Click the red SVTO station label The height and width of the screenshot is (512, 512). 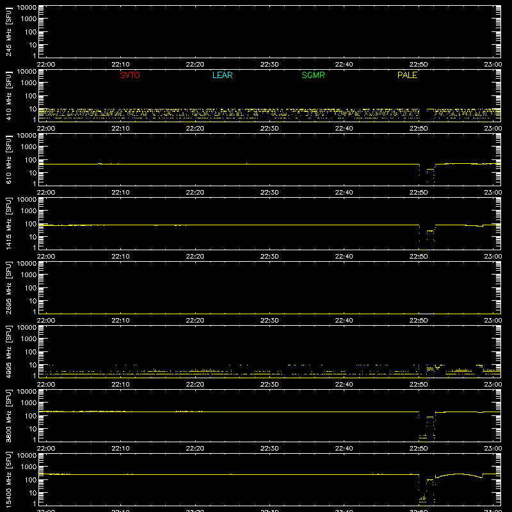point(130,75)
